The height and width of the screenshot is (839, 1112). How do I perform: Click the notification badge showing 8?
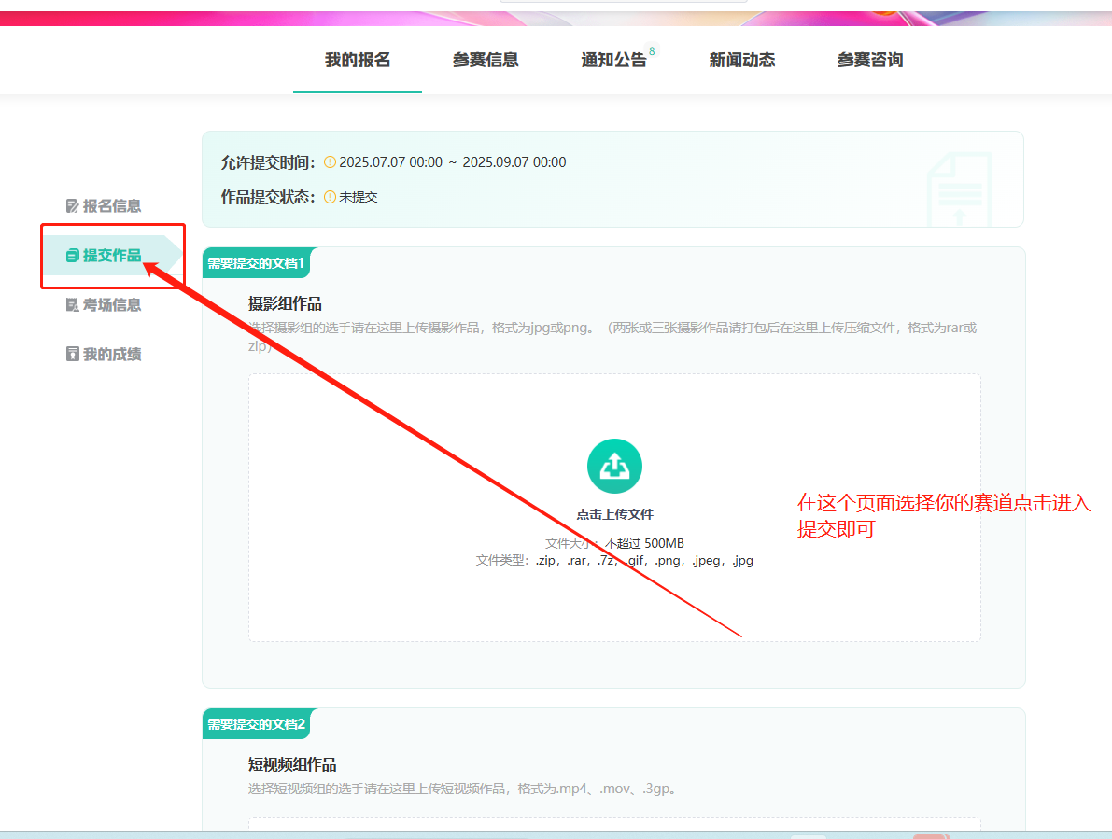pos(652,50)
